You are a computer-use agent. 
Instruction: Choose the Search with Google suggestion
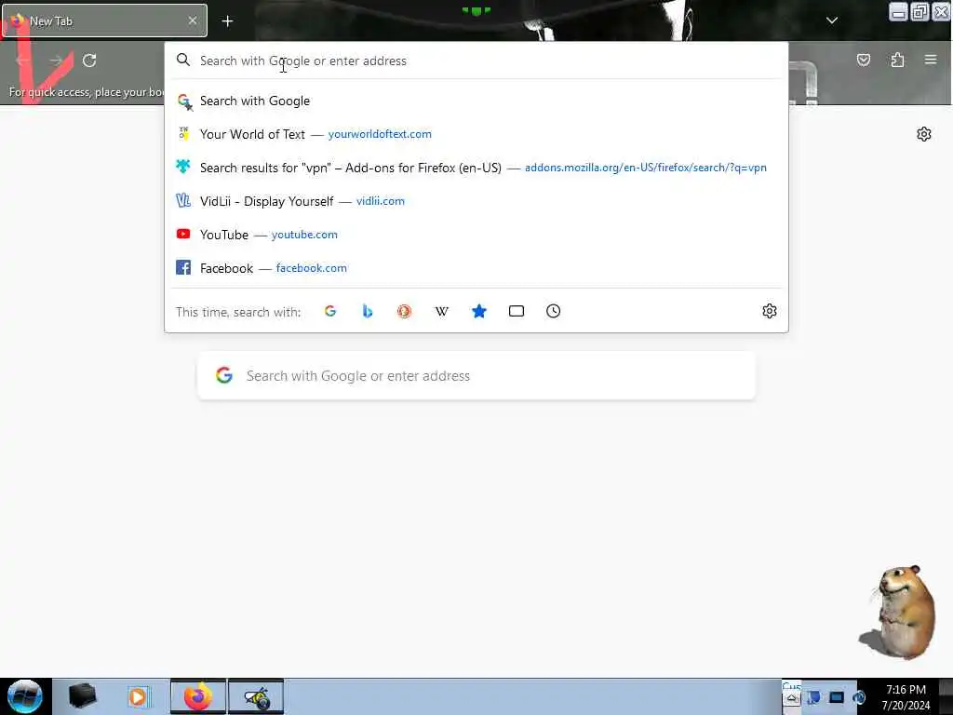(476, 101)
